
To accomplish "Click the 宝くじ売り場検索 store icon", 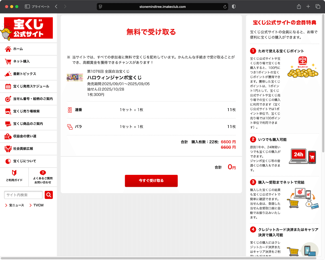I will (8, 111).
